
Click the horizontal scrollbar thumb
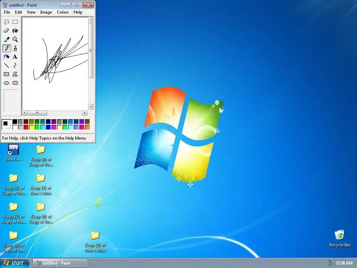(37, 113)
